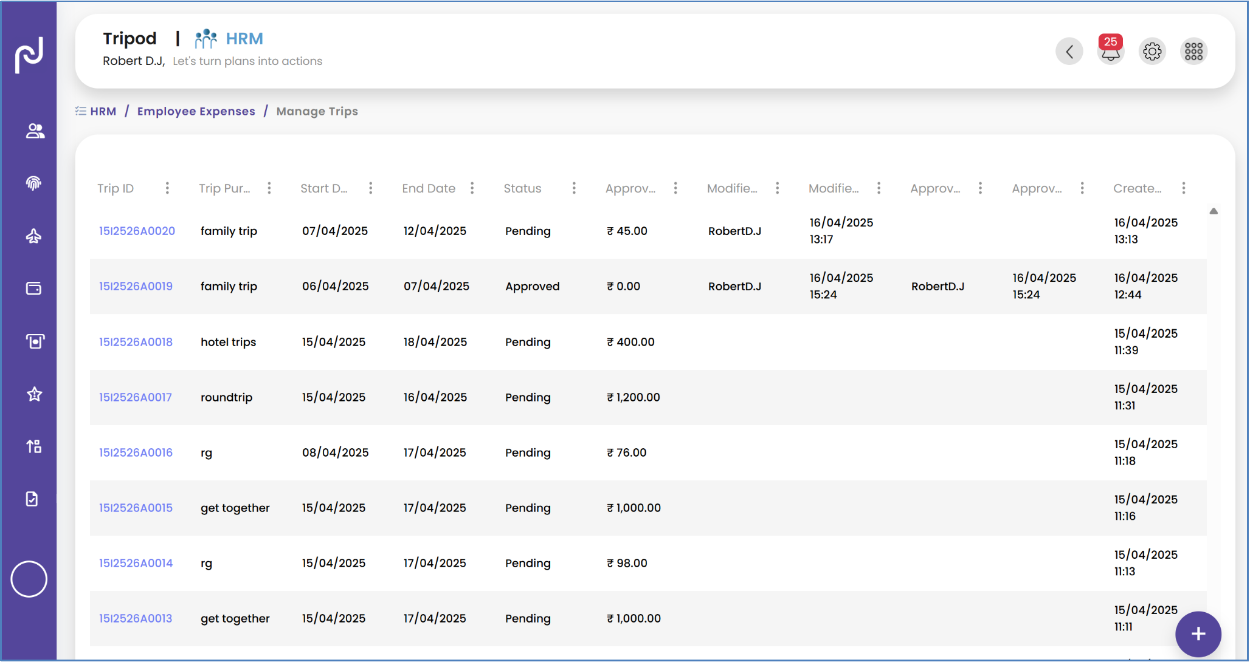
Task: Open first Approv... column options menu after Status
Action: 675,188
